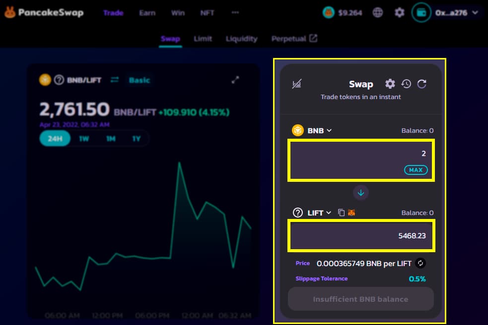
Task: Open the NFT menu
Action: [x=207, y=13]
